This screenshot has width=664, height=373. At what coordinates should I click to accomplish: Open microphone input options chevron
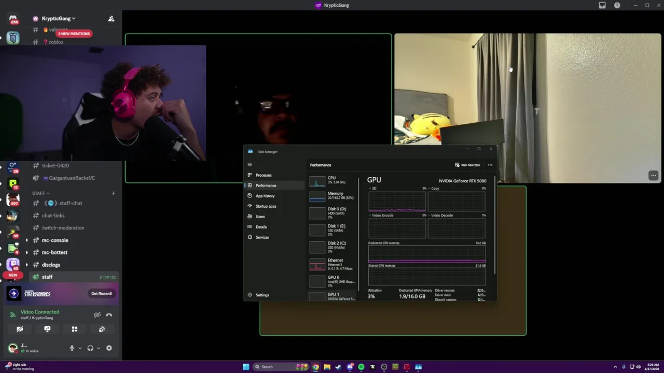(79, 348)
